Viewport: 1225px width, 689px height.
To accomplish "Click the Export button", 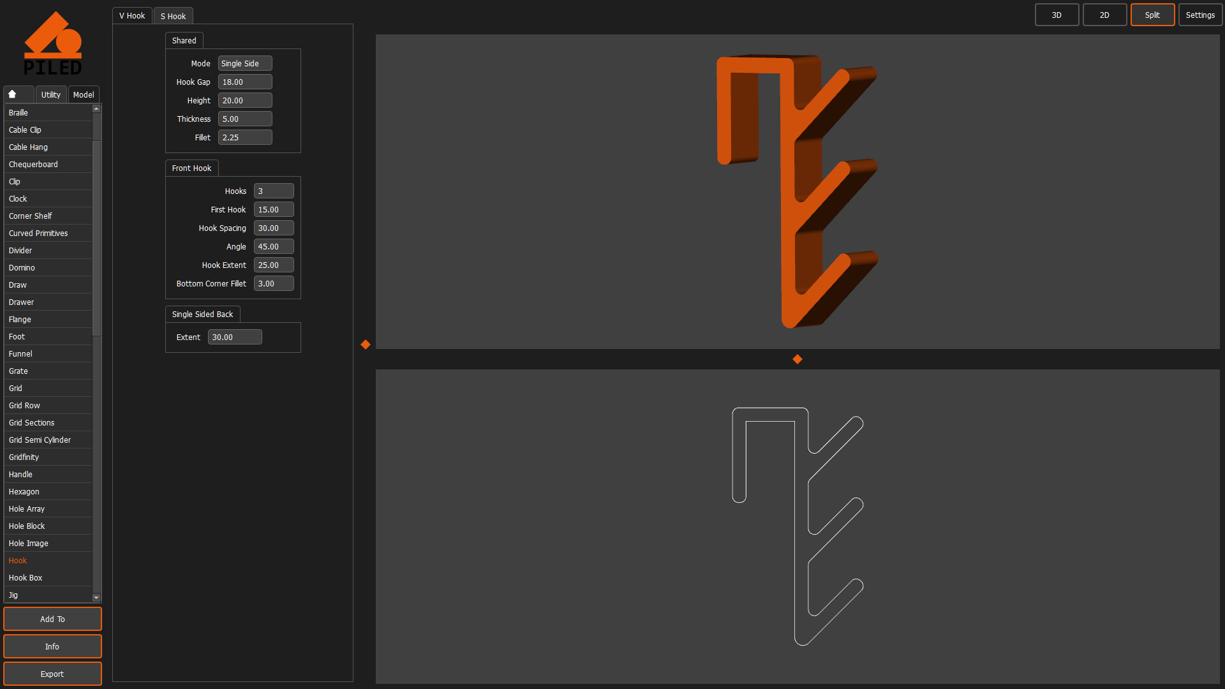I will pyautogui.click(x=52, y=674).
